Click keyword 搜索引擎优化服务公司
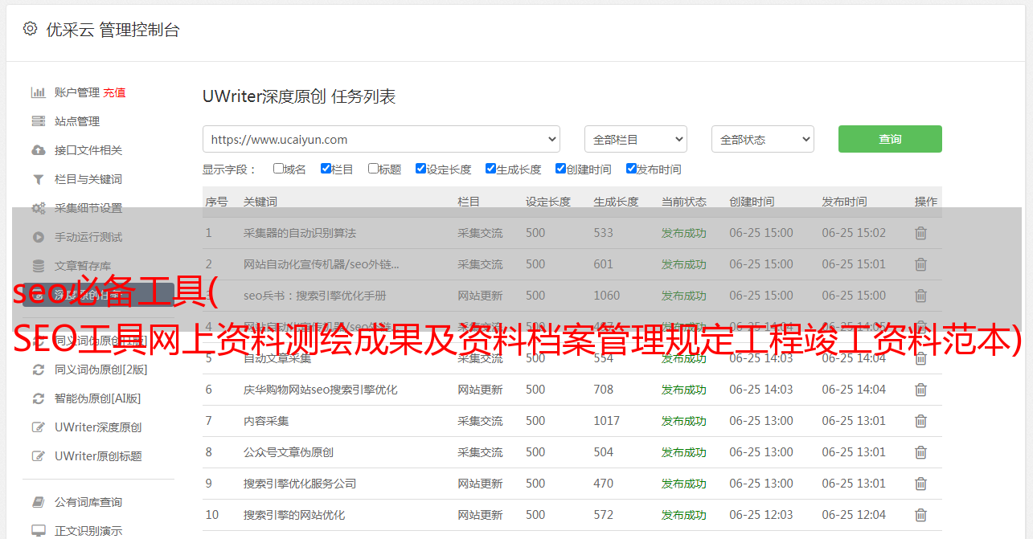This screenshot has height=539, width=1033. (300, 484)
